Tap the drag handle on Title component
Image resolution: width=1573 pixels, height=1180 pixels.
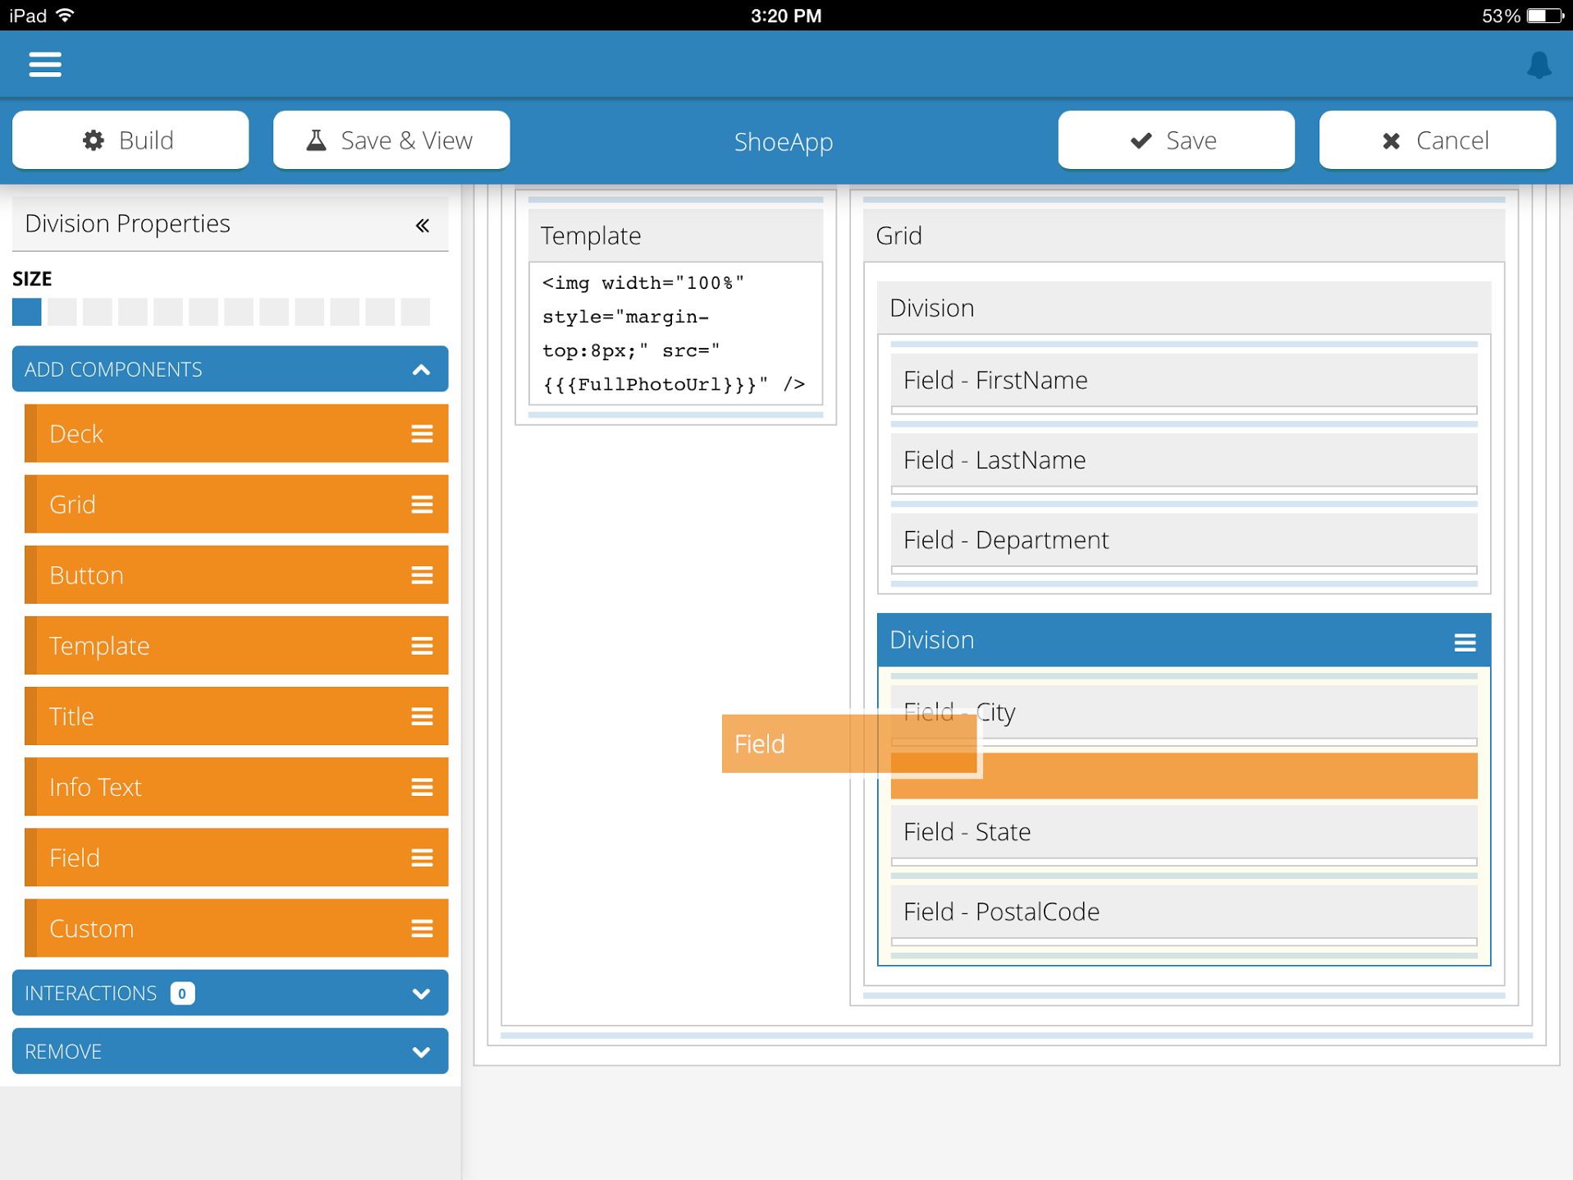click(x=422, y=716)
